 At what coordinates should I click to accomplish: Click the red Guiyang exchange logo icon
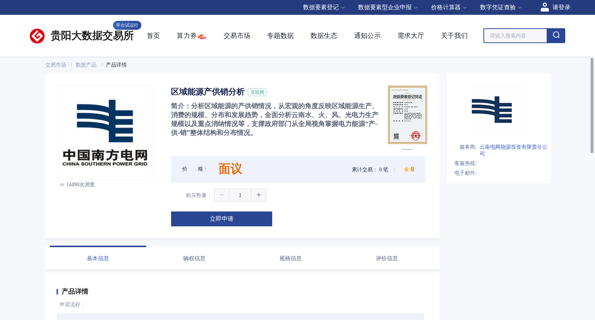pos(37,36)
